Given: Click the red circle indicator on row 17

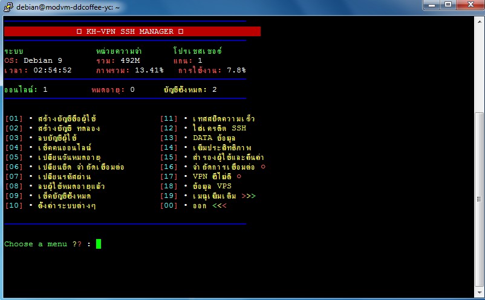Looking at the screenshot, I should [x=239, y=176].
